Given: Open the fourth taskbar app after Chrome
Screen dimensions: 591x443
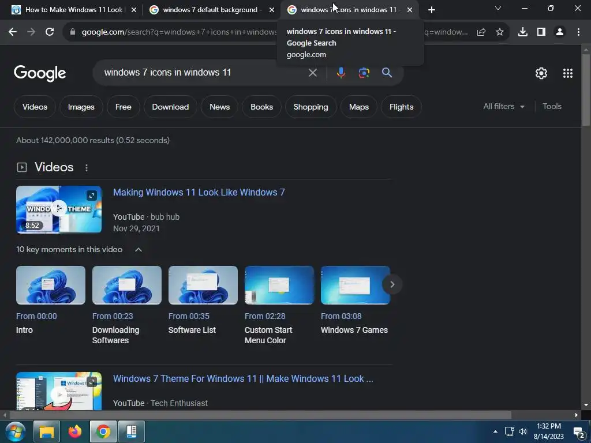Looking at the screenshot, I should point(132,431).
